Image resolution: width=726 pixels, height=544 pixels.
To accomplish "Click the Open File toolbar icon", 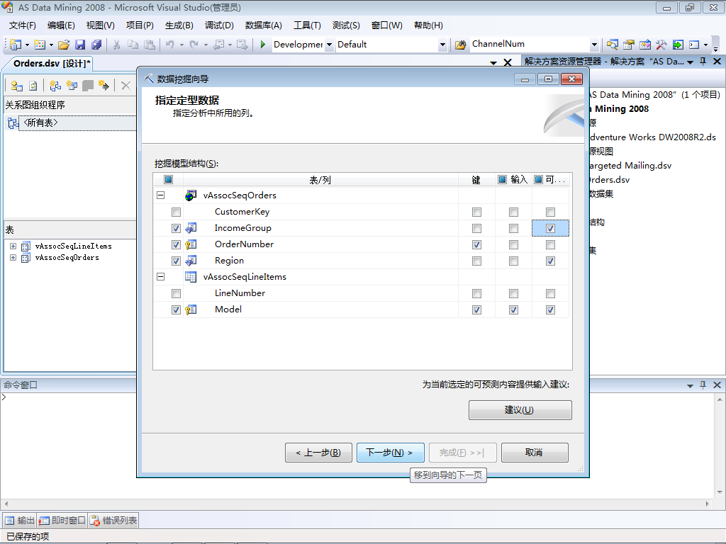I will click(64, 45).
